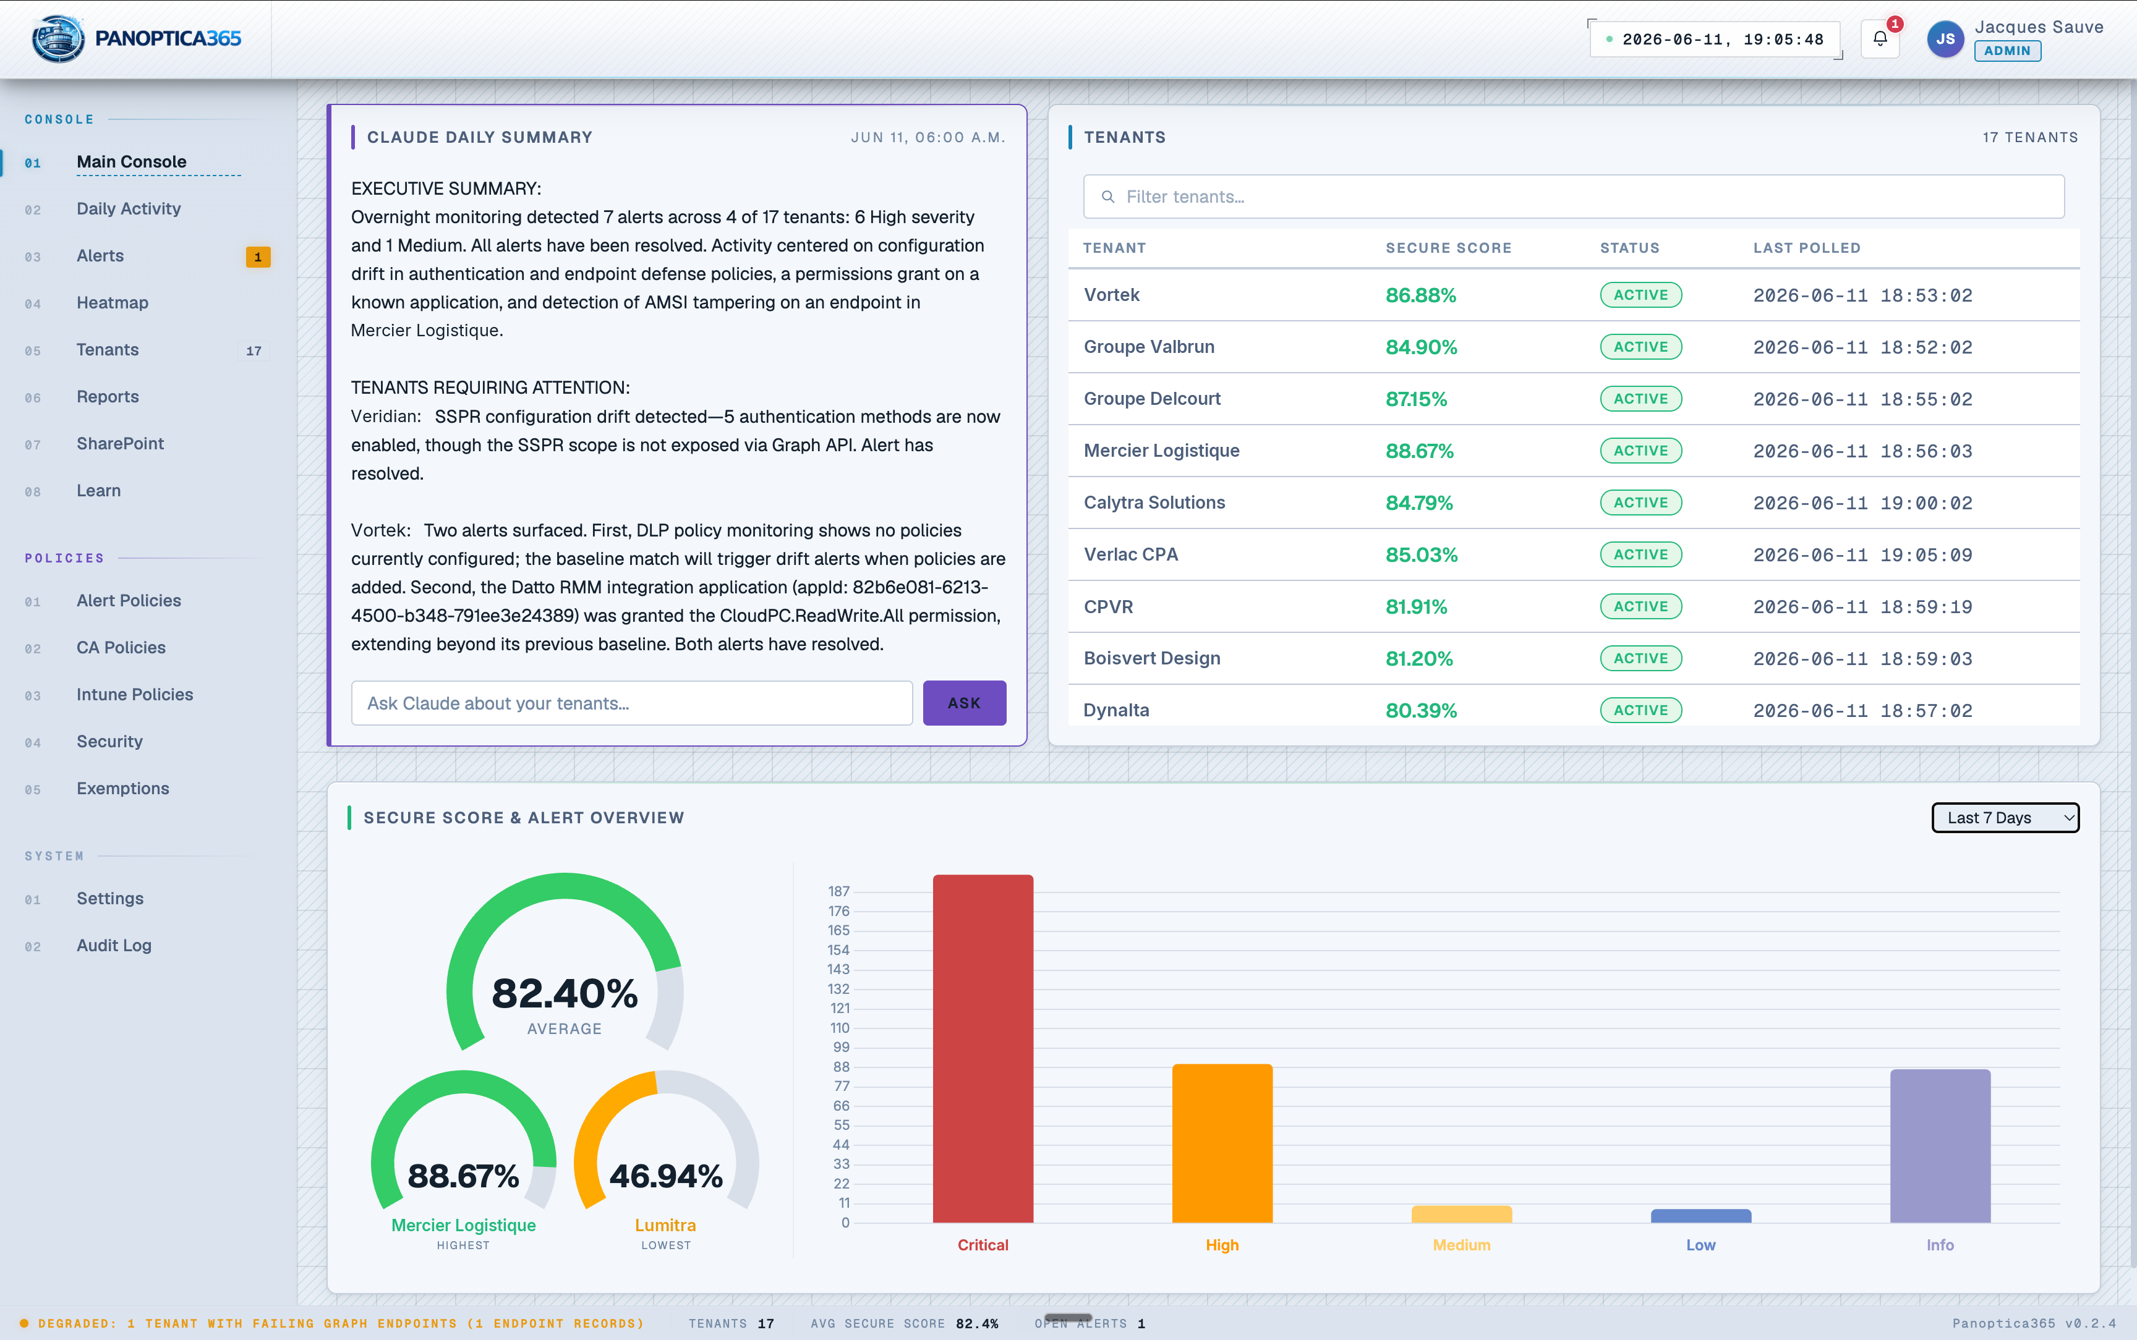The height and width of the screenshot is (1340, 2137).
Task: Go to Daily Activity
Action: click(x=129, y=209)
